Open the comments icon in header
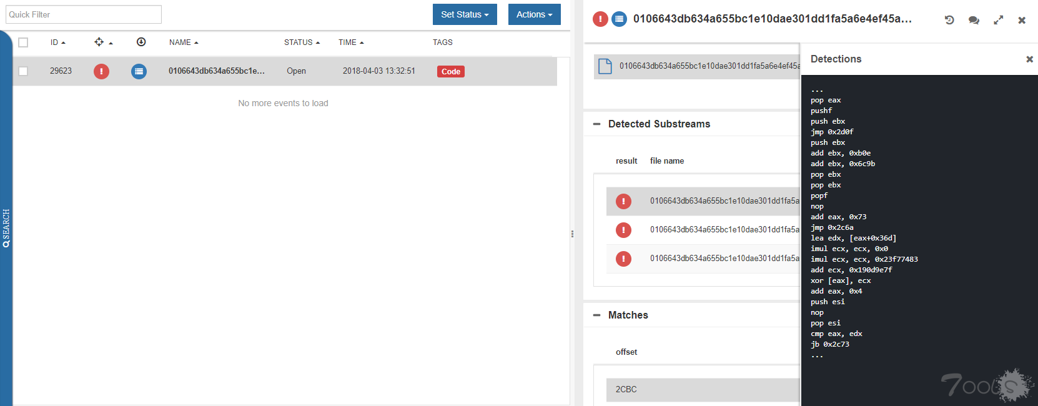This screenshot has height=406, width=1038. click(974, 20)
